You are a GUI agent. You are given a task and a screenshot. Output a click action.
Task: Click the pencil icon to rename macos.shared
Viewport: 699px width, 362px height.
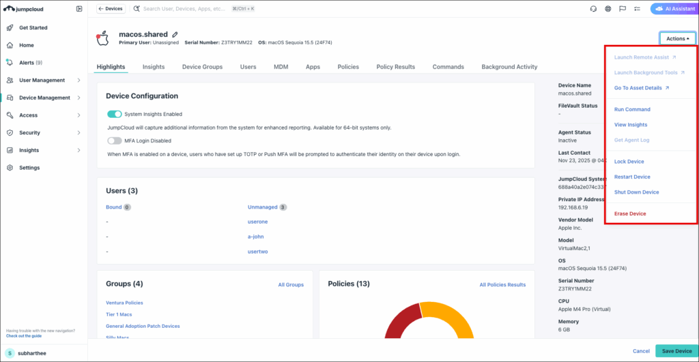175,34
